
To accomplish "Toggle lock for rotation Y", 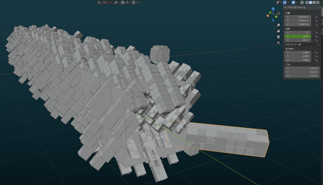I will pyautogui.click(x=316, y=36).
